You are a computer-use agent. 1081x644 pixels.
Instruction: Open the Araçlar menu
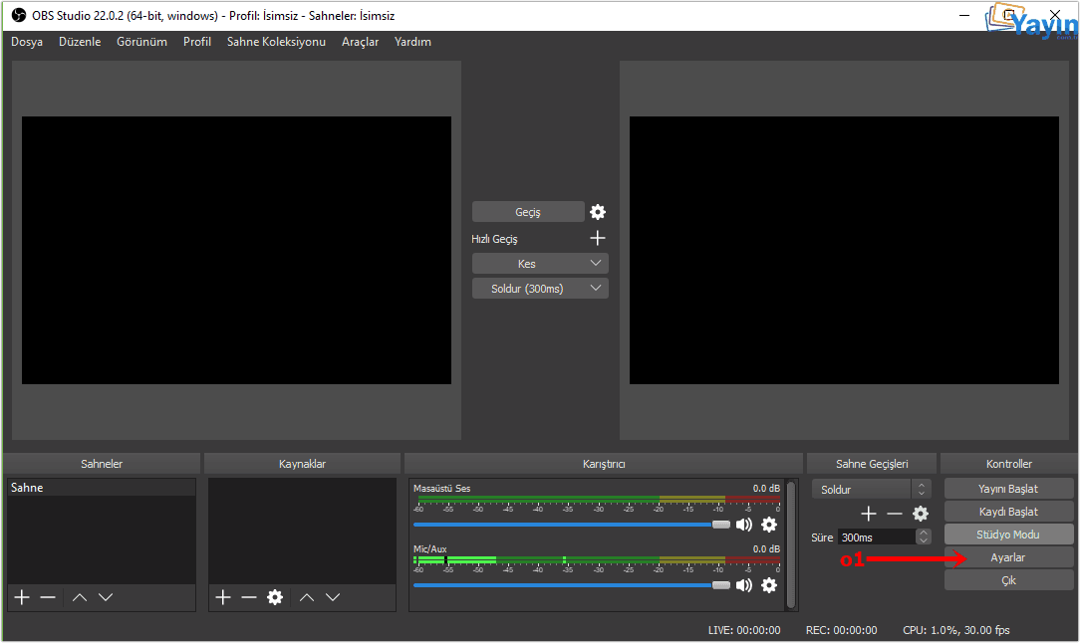click(x=361, y=42)
